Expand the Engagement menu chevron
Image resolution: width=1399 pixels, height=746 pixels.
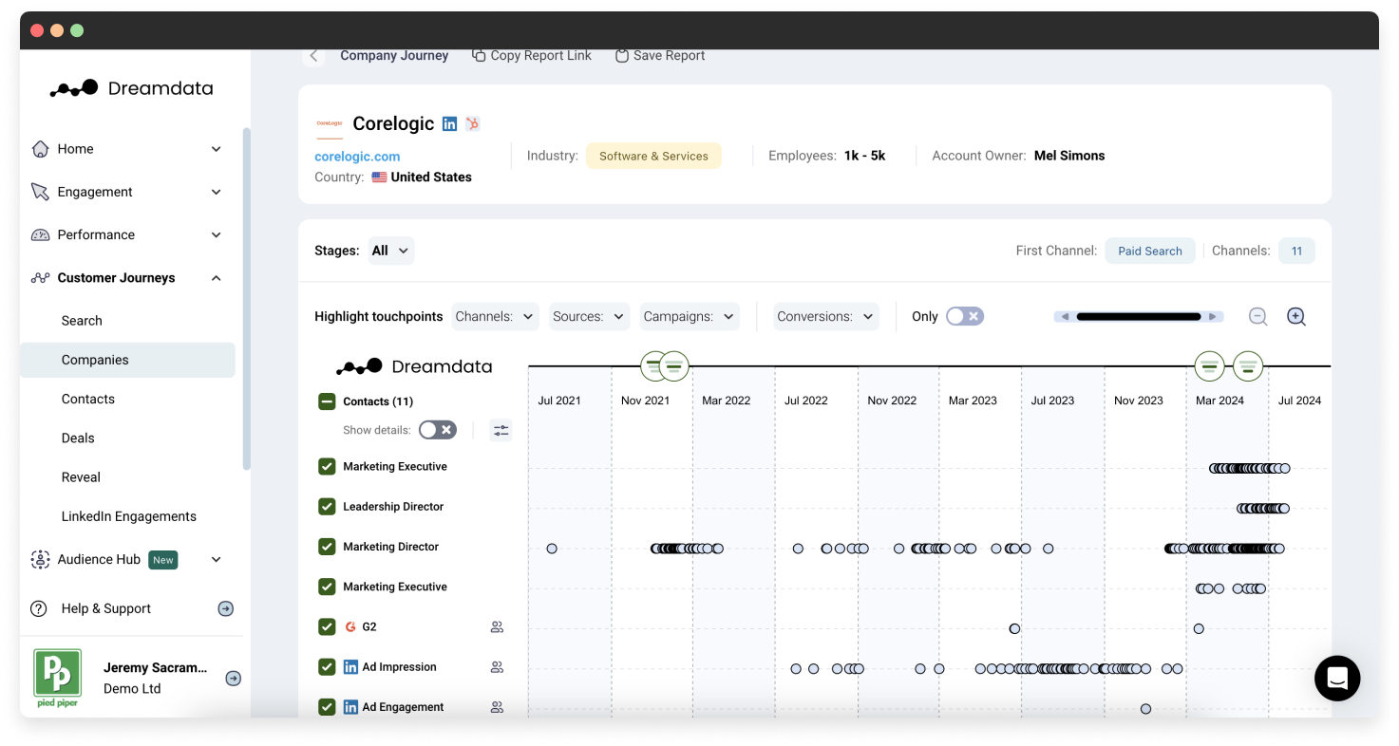216,192
